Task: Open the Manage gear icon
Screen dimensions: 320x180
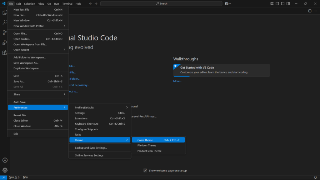Action: [5, 170]
